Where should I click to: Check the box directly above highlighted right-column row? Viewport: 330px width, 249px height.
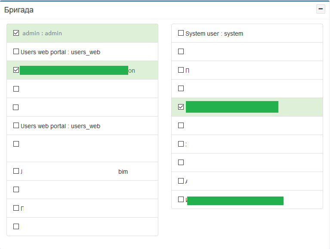click(181, 89)
